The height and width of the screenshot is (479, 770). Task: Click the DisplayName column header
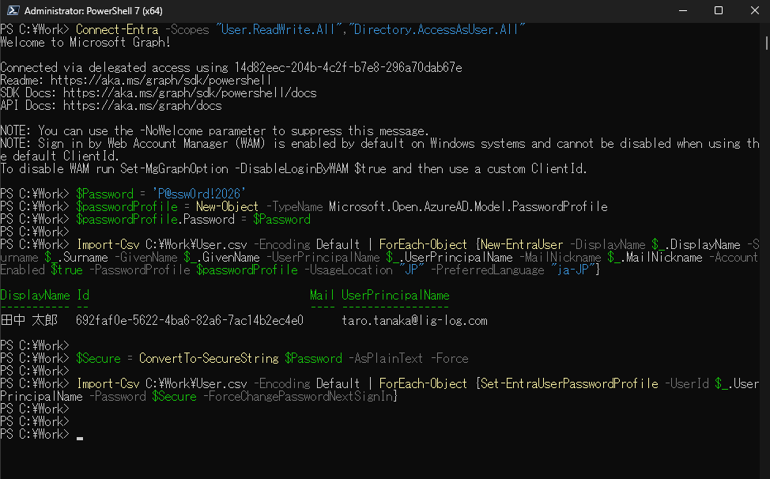click(x=35, y=295)
